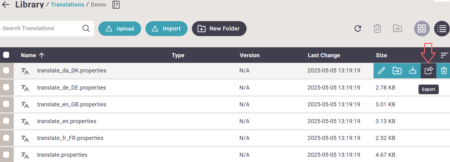Click the New Folder button
The image size is (450, 162).
(x=219, y=29)
